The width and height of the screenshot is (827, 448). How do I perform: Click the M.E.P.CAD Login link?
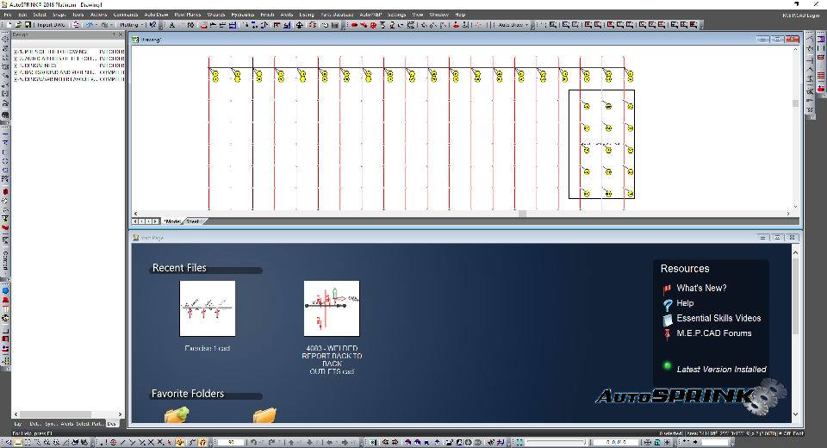click(800, 16)
